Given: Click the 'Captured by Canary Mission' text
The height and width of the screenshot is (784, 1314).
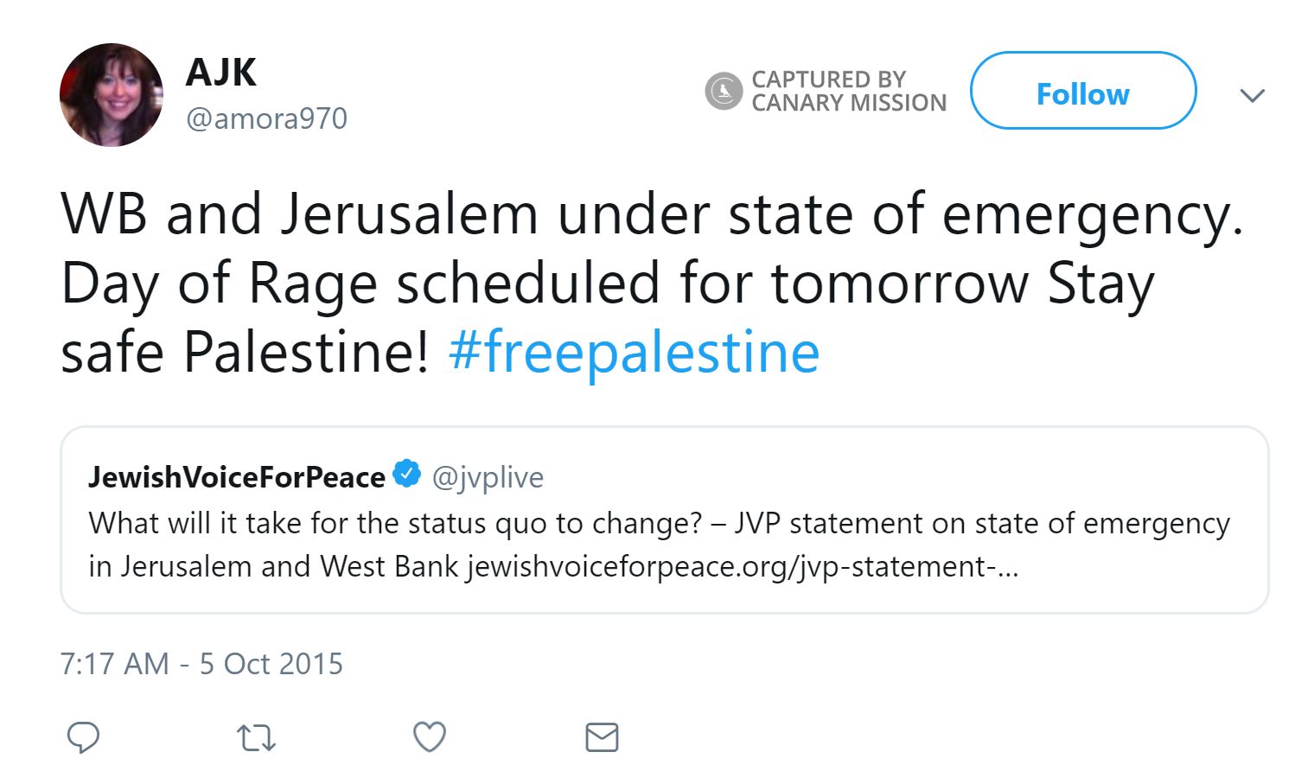Looking at the screenshot, I should (848, 91).
